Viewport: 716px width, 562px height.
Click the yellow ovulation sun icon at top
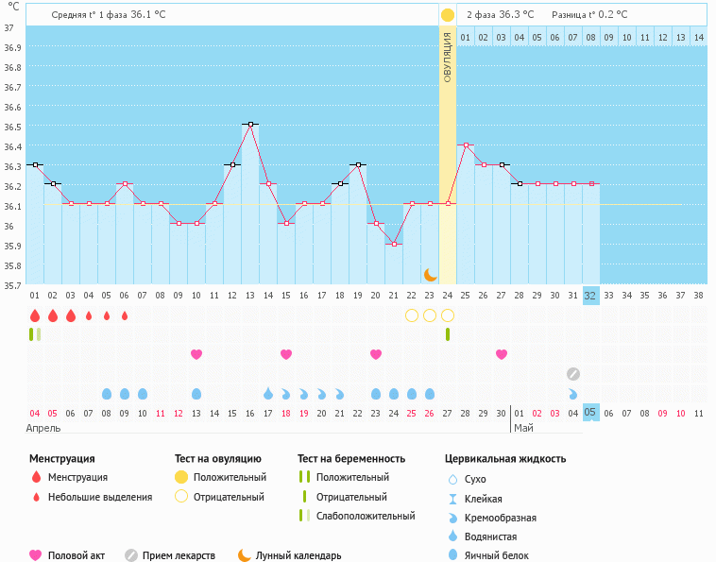tap(448, 15)
